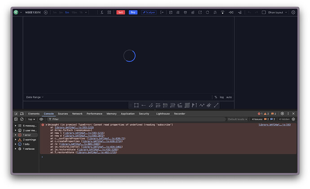Select the 15m timeframe
The width and height of the screenshot is (310, 189).
[x=74, y=13]
